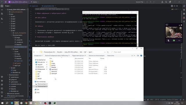Click the Explorer search field
Screen dimensions: 186x105
(126, 52)
